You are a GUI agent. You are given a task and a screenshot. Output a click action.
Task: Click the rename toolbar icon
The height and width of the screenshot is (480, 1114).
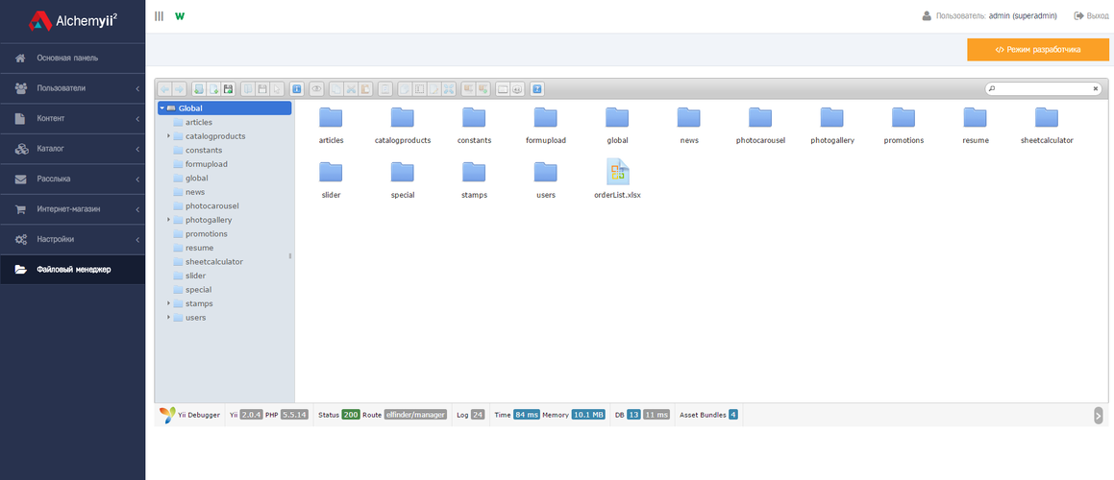click(x=419, y=89)
